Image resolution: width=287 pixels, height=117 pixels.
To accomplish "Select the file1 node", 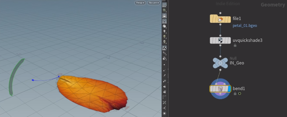I will [x=220, y=19].
